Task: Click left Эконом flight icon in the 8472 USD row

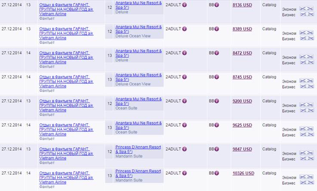Action: click(302, 57)
